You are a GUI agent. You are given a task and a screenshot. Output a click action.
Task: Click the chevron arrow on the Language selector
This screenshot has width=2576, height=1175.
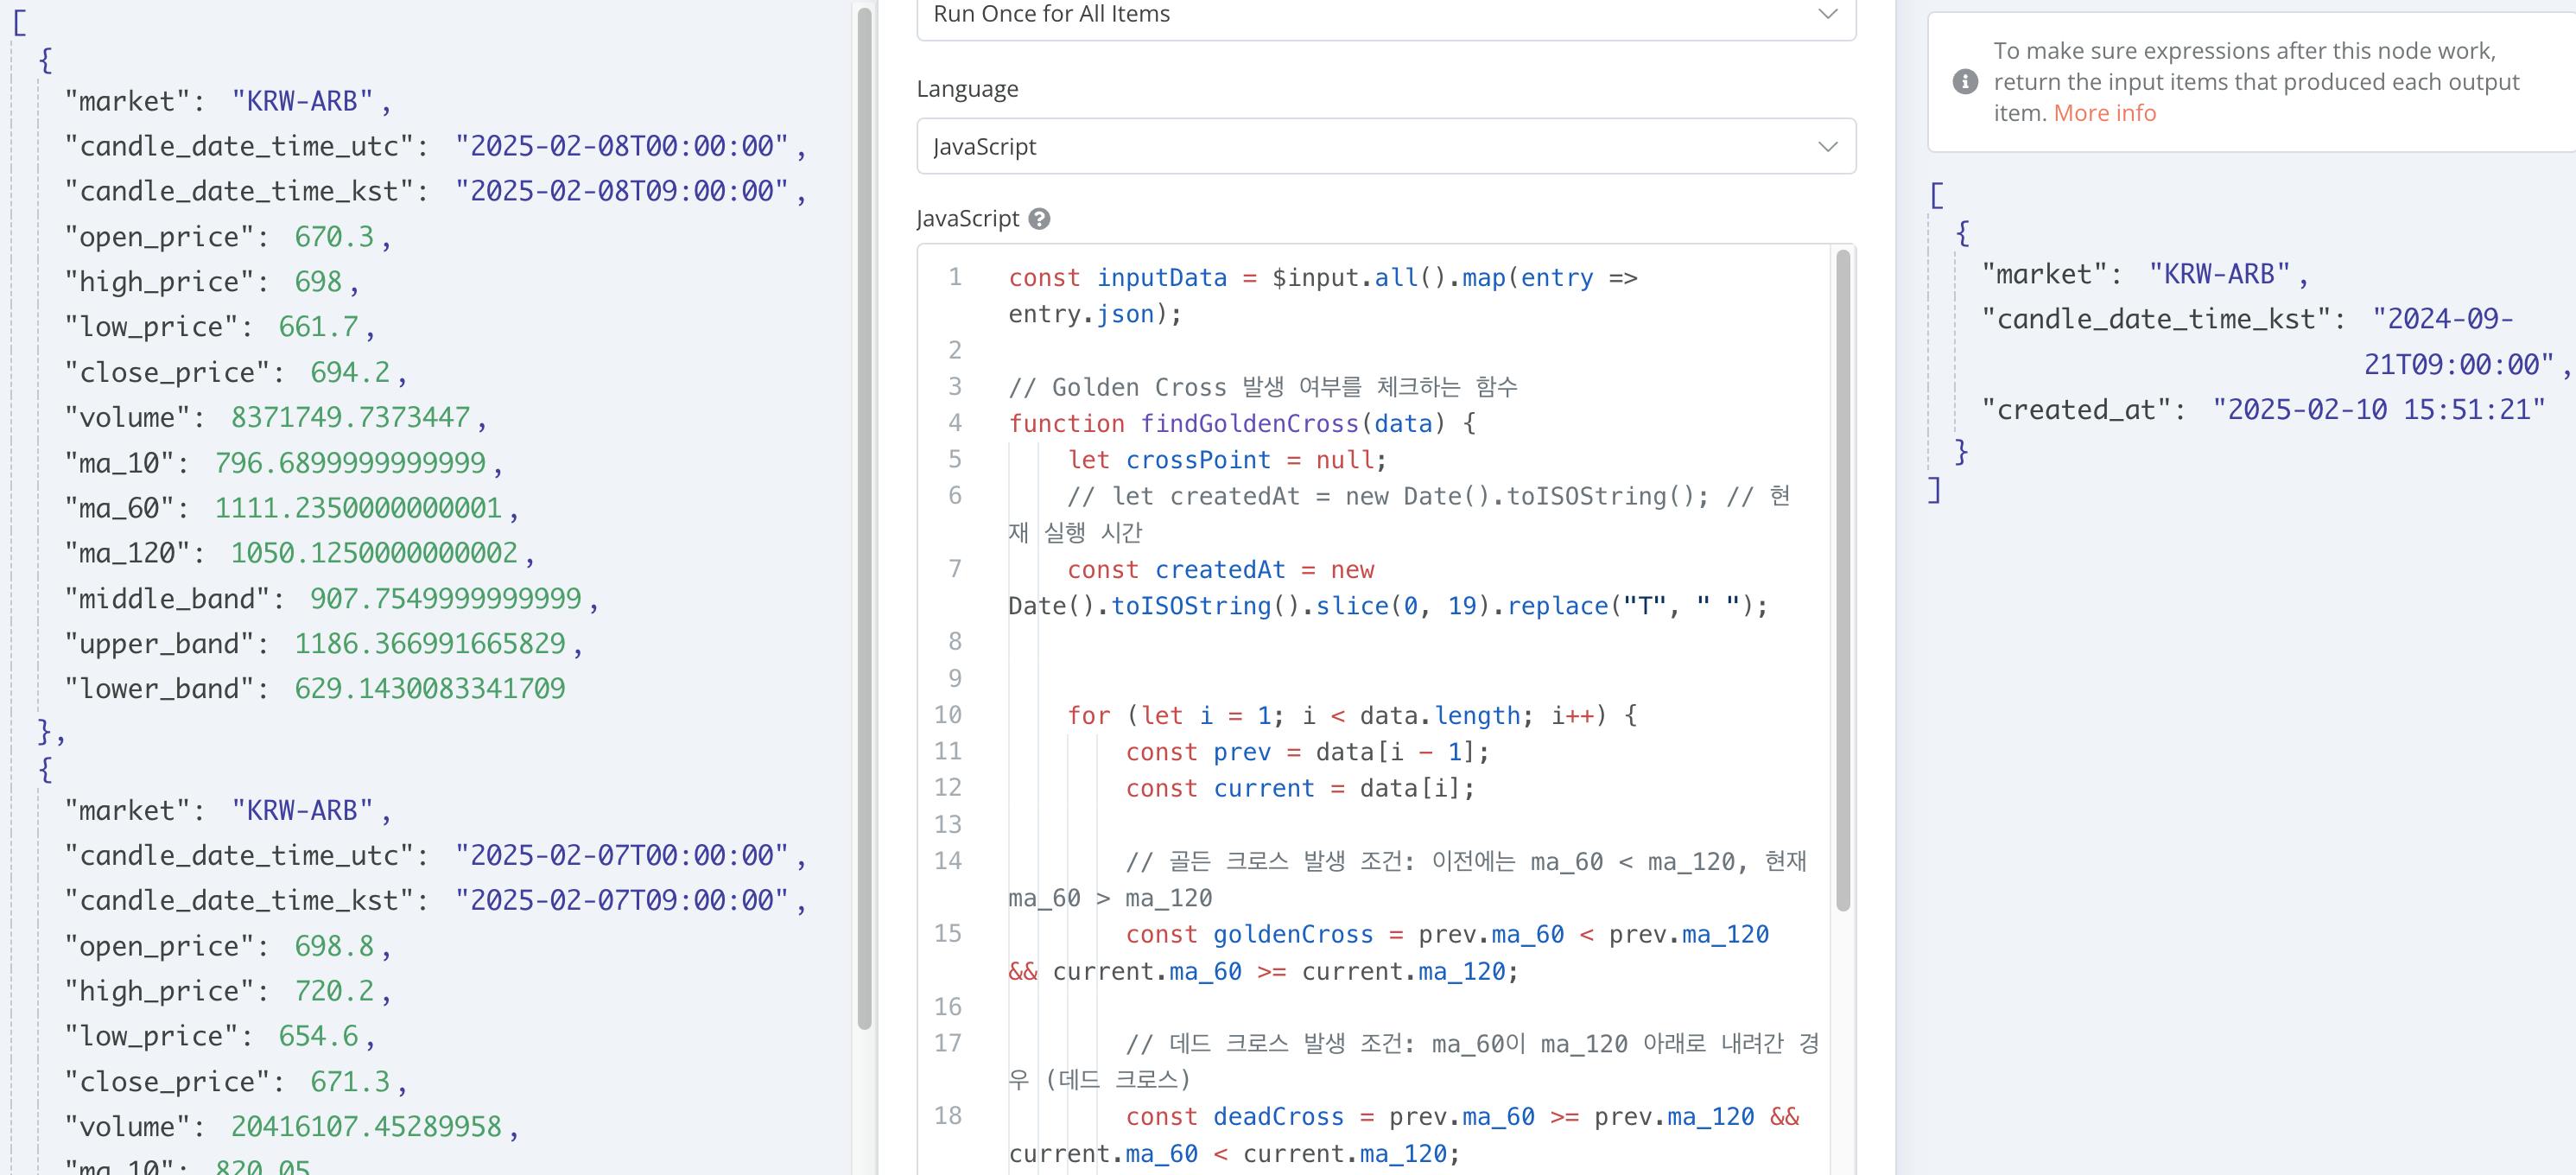tap(1827, 147)
